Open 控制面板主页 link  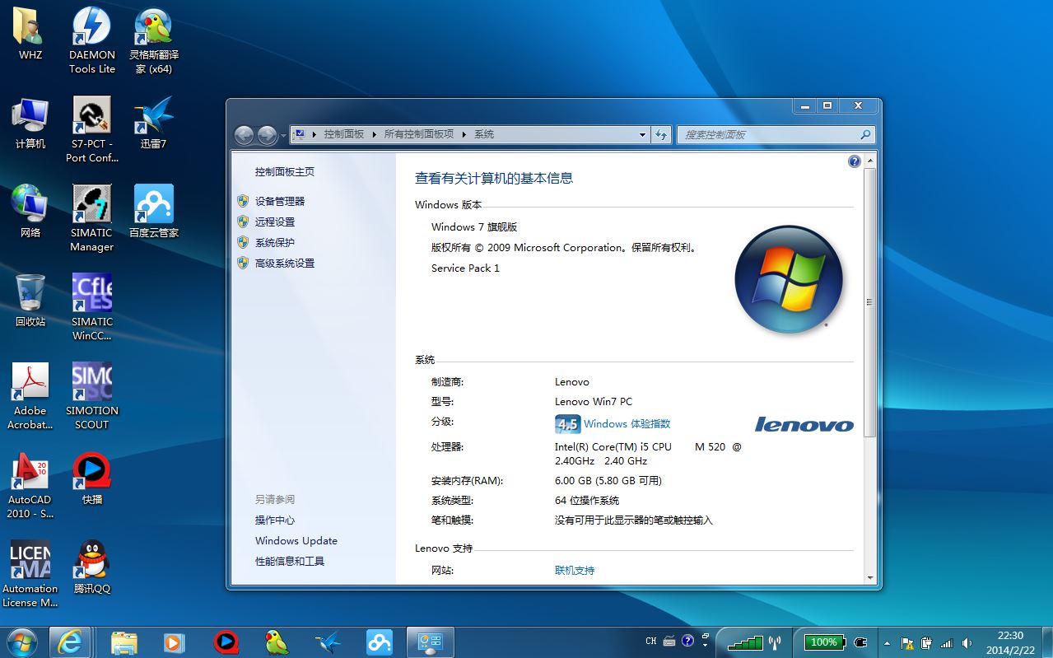coord(285,172)
